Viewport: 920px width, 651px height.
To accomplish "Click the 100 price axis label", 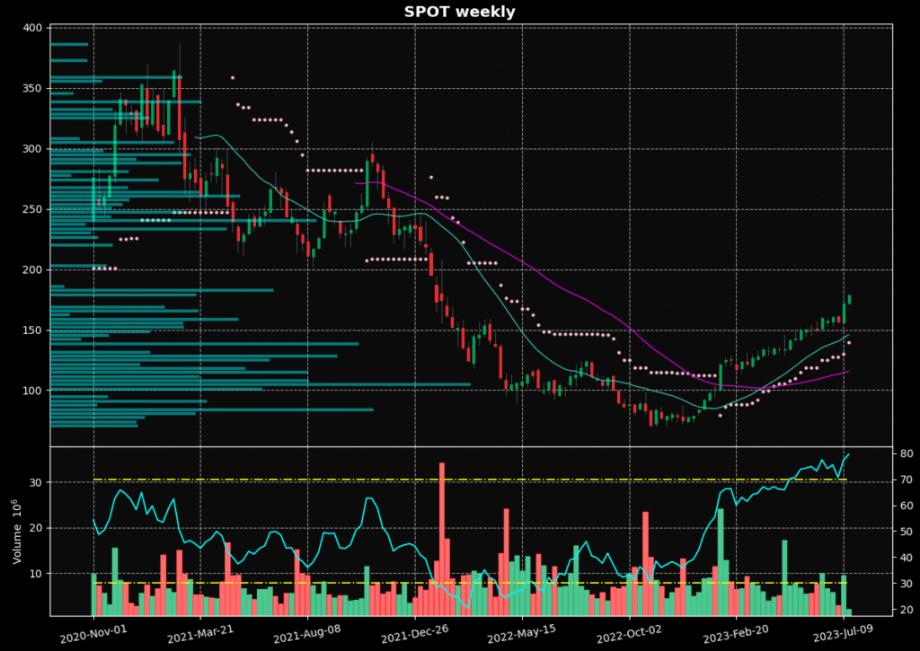I will [x=33, y=391].
